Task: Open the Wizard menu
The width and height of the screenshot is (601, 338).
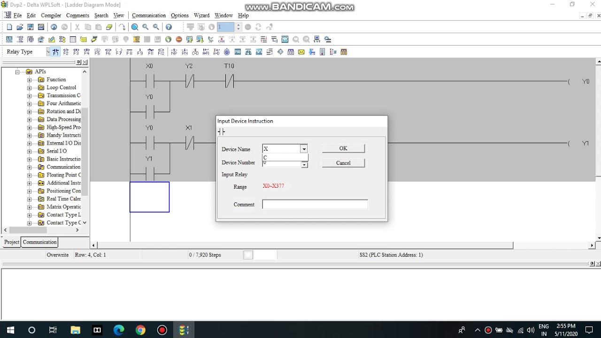Action: pos(201,15)
